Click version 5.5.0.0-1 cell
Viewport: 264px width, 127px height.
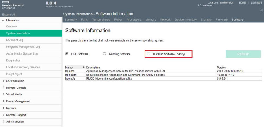click(x=239, y=78)
